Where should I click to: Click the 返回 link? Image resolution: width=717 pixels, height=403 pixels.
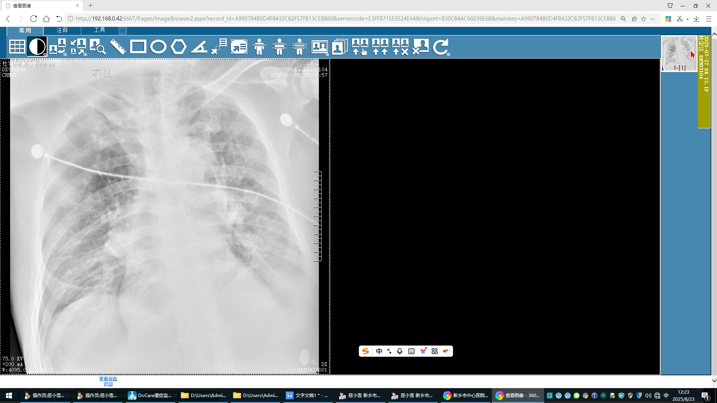tap(108, 384)
